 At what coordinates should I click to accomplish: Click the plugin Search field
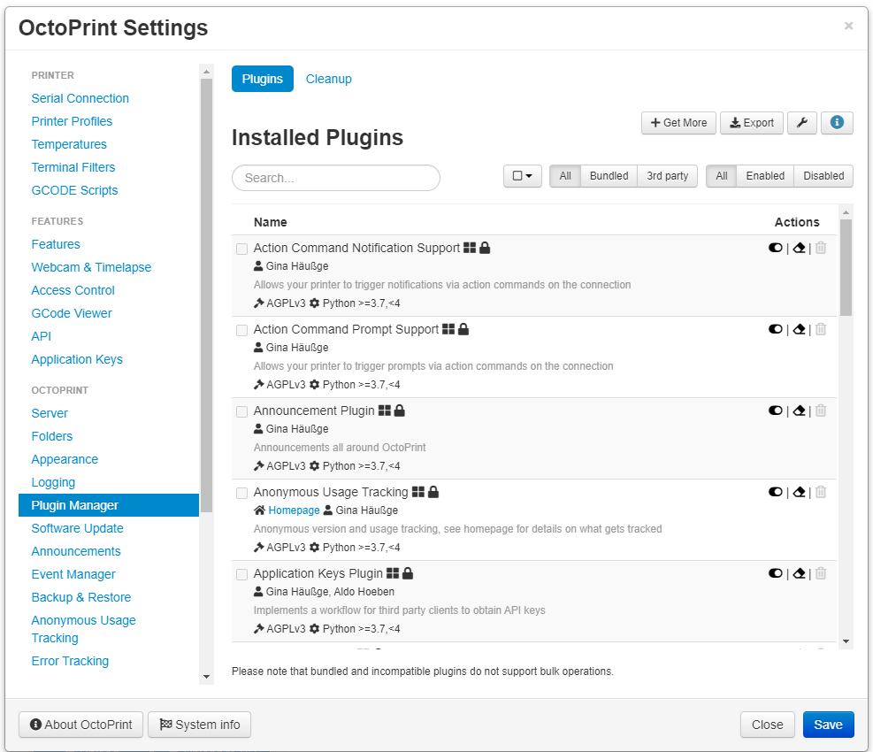[335, 178]
